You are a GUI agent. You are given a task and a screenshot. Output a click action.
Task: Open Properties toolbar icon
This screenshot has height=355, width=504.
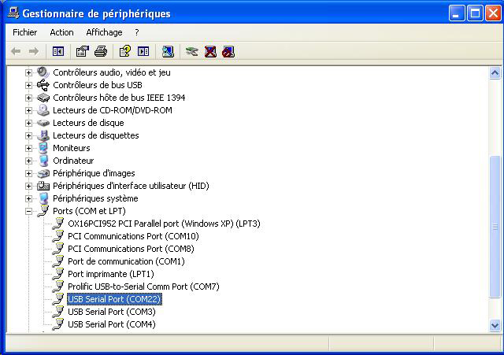tap(82, 51)
